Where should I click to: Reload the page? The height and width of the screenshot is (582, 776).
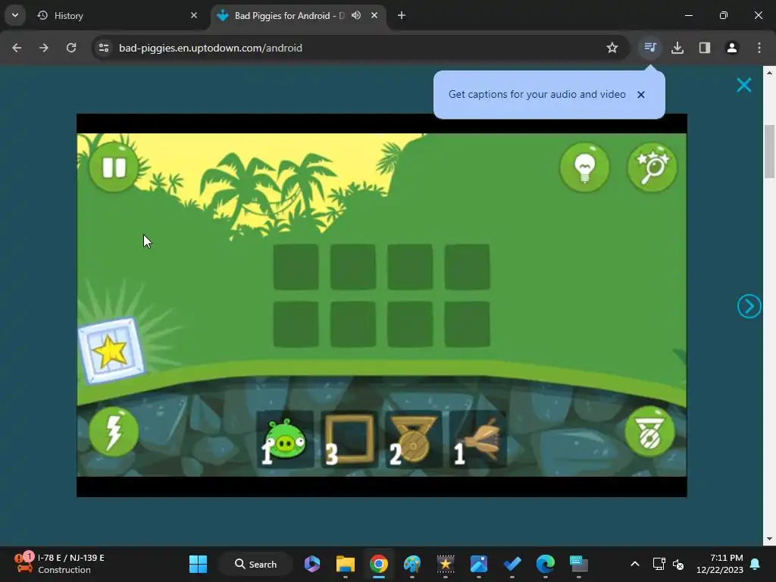click(71, 48)
